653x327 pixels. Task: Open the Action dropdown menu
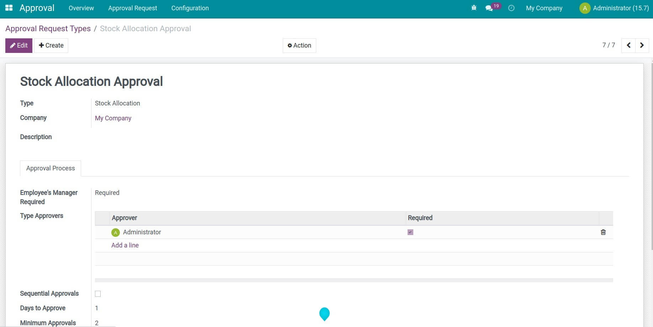pos(299,45)
